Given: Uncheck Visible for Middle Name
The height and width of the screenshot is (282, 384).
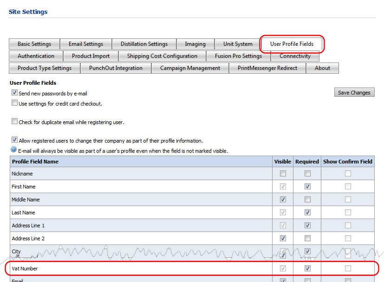Looking at the screenshot, I should [283, 200].
